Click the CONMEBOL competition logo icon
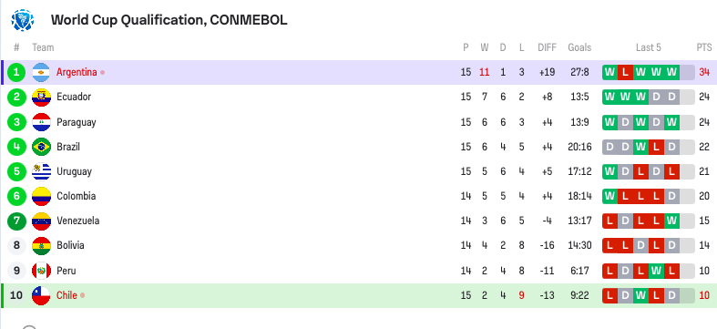717x329 pixels. [23, 20]
